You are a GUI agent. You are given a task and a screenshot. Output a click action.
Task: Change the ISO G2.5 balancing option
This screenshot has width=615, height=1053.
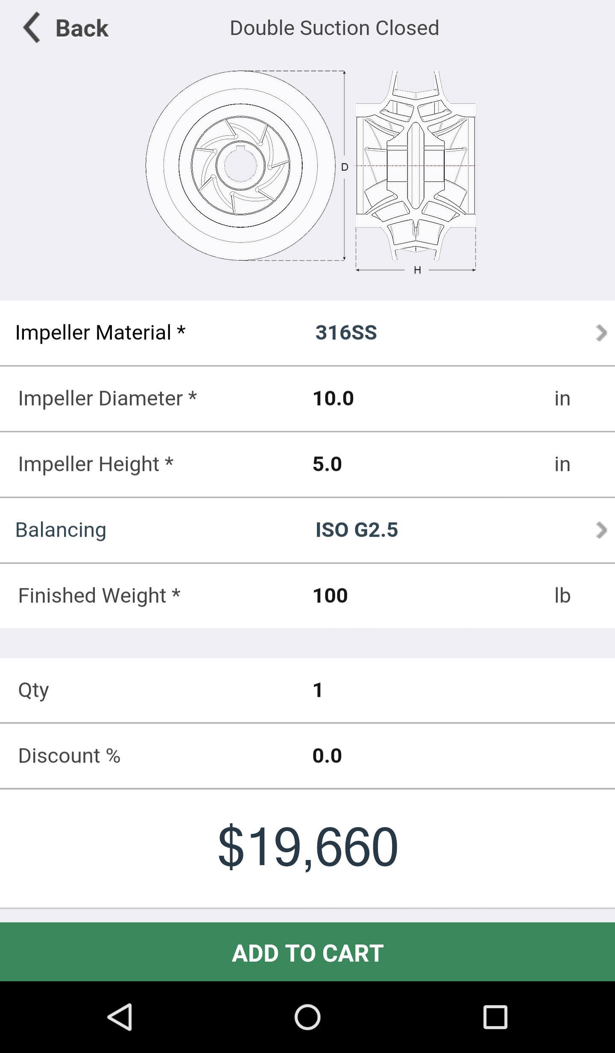pyautogui.click(x=357, y=530)
